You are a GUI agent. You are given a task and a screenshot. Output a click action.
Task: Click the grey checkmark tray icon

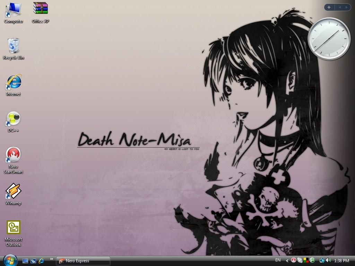[300, 260]
